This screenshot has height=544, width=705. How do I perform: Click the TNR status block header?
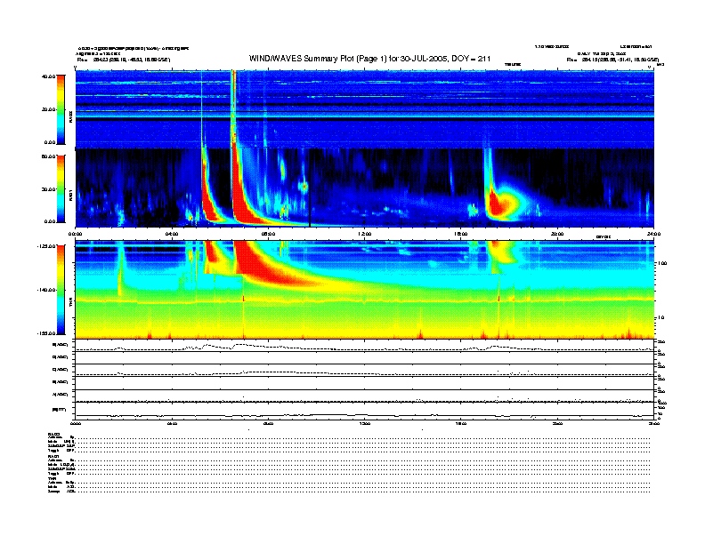(52, 478)
